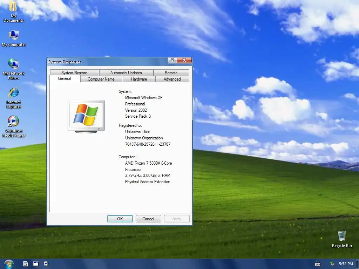The image size is (359, 269).
Task: Open the Advanced tab
Action: pyautogui.click(x=172, y=79)
